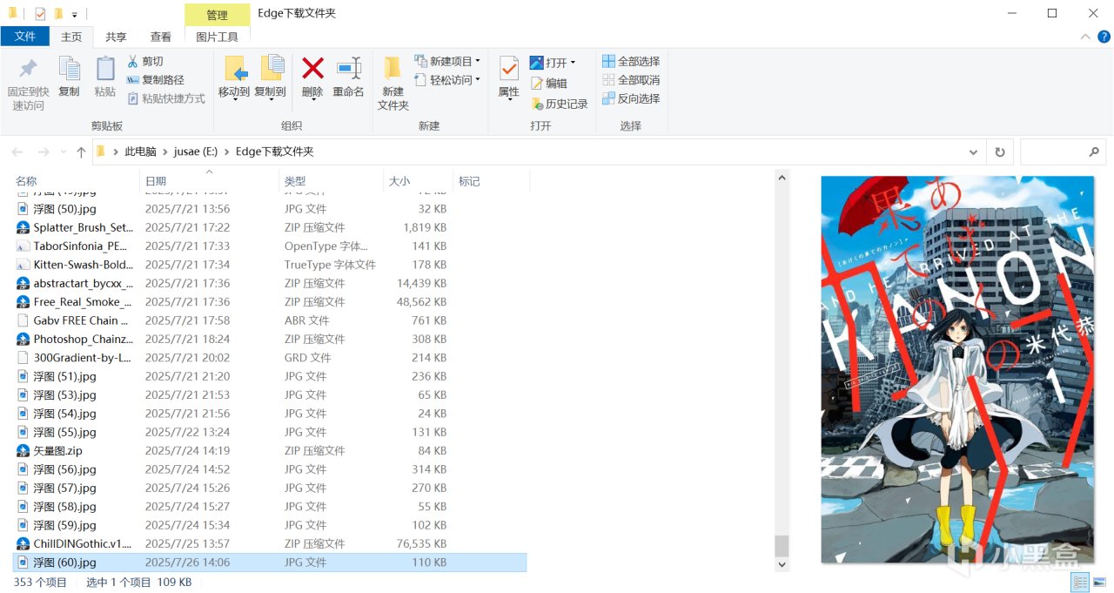Switch to details view icon in status bar
The image size is (1114, 593).
point(1080,583)
